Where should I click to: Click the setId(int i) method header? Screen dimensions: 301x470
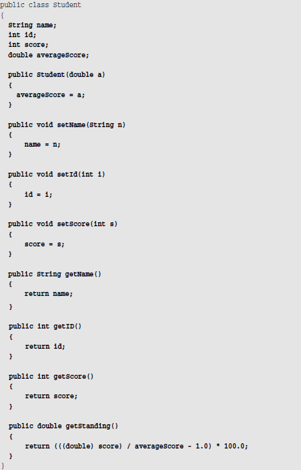57,175
